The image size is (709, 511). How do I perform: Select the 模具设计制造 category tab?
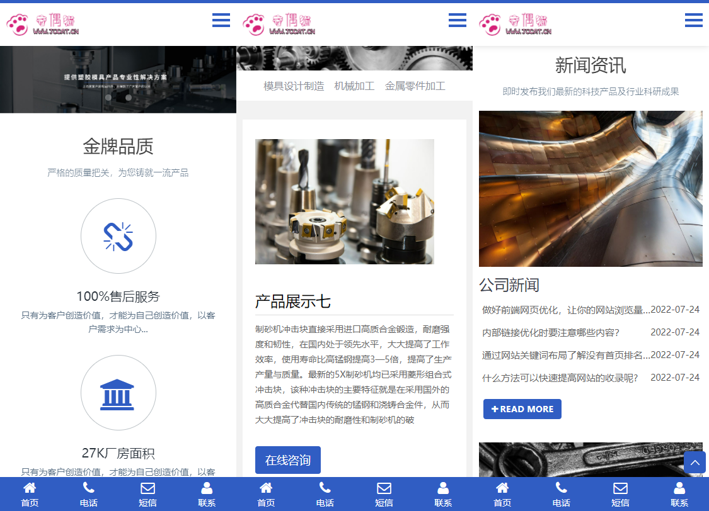(x=294, y=86)
